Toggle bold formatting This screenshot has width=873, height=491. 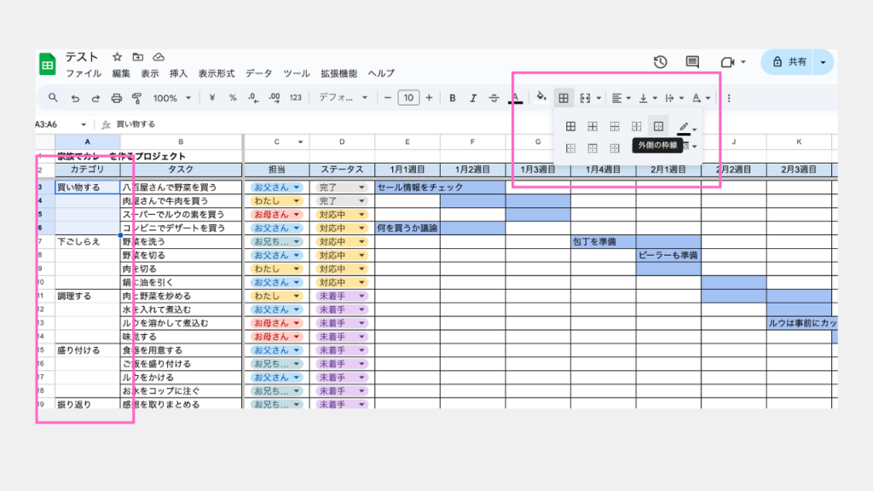453,98
